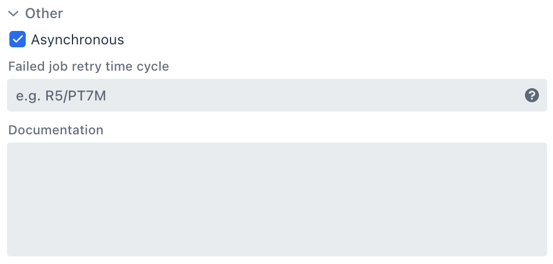Disable asynchronous execution option
The height and width of the screenshot is (264, 553).
[18, 40]
